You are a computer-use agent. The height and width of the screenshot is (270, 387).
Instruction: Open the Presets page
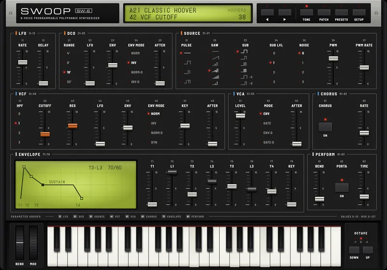(342, 13)
